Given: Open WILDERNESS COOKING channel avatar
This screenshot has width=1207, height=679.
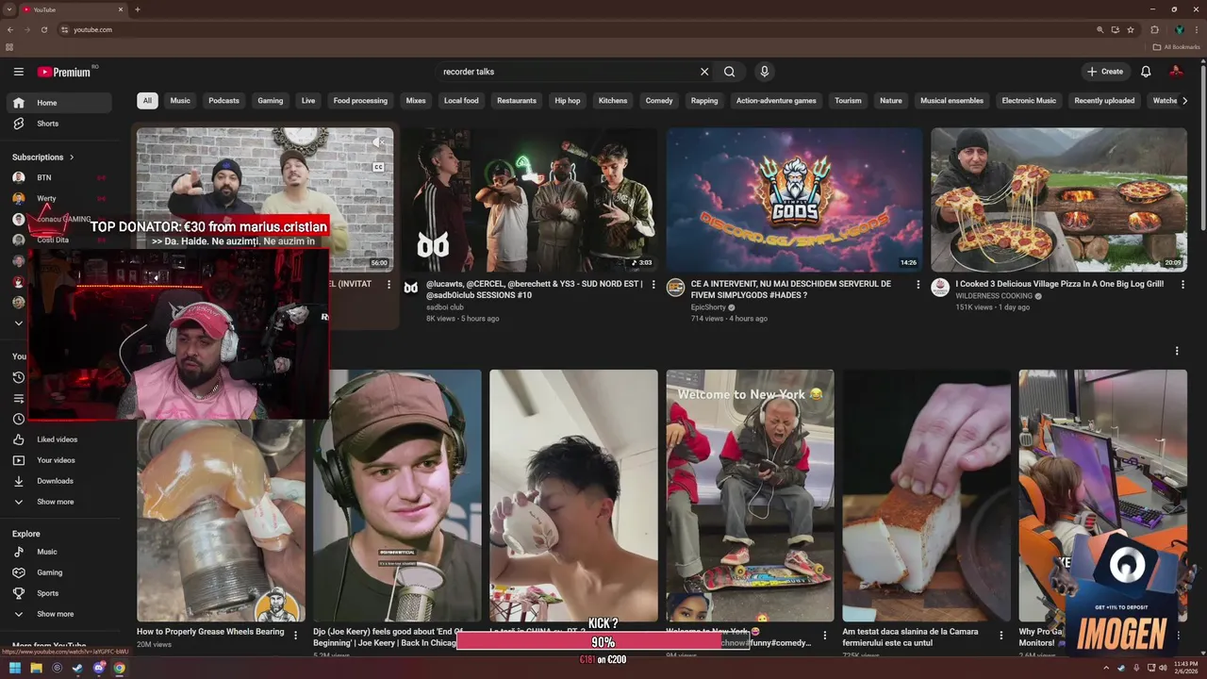Looking at the screenshot, I should (940, 288).
